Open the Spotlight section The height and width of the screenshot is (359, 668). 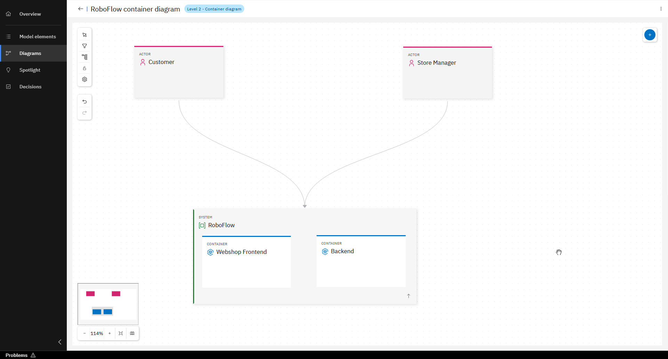click(30, 70)
